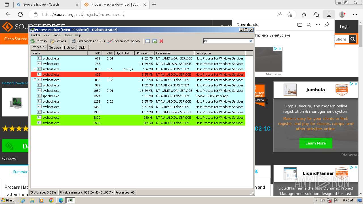This screenshot has height=204, width=363.
Task: Sort by the Description column header
Action: coord(220,53)
